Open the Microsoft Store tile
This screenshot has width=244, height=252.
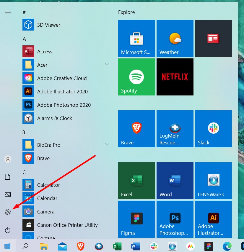tap(136, 38)
